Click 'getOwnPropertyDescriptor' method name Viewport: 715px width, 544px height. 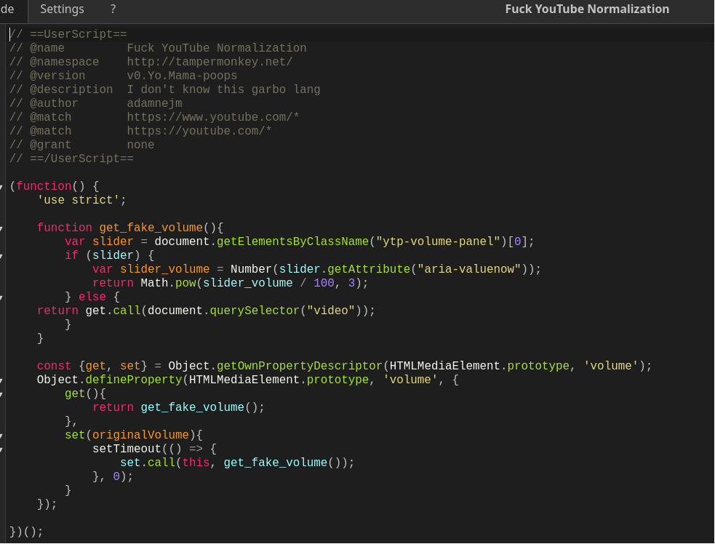300,366
